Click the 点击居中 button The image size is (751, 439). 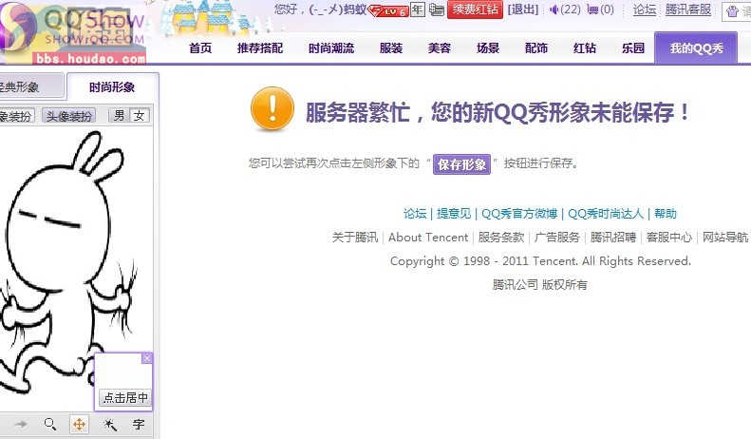[125, 397]
